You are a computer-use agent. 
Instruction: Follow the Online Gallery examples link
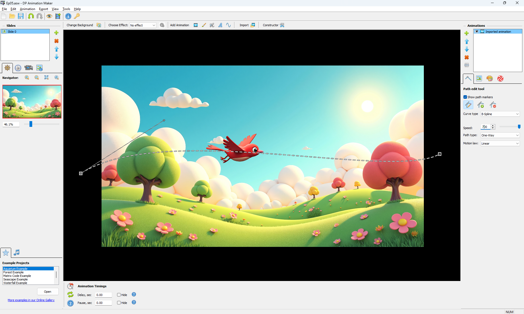[x=31, y=300]
